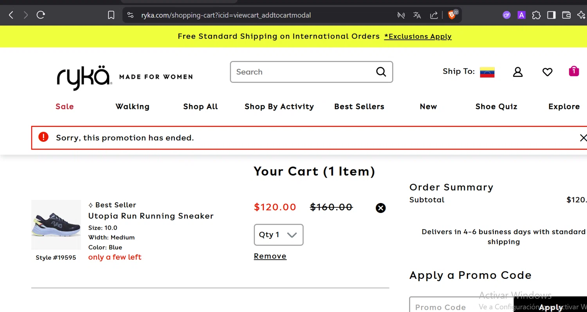Go to Best Sellers menu
This screenshot has width=587, height=312.
[x=359, y=107]
